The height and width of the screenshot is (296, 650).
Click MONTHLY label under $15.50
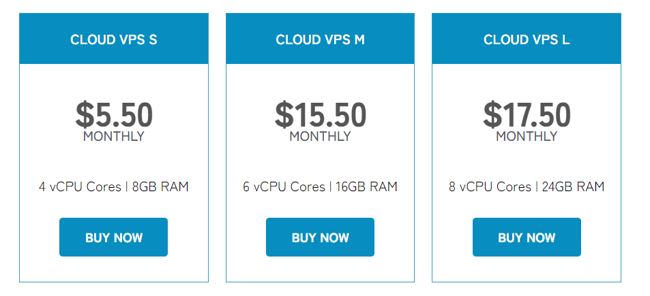click(x=320, y=136)
